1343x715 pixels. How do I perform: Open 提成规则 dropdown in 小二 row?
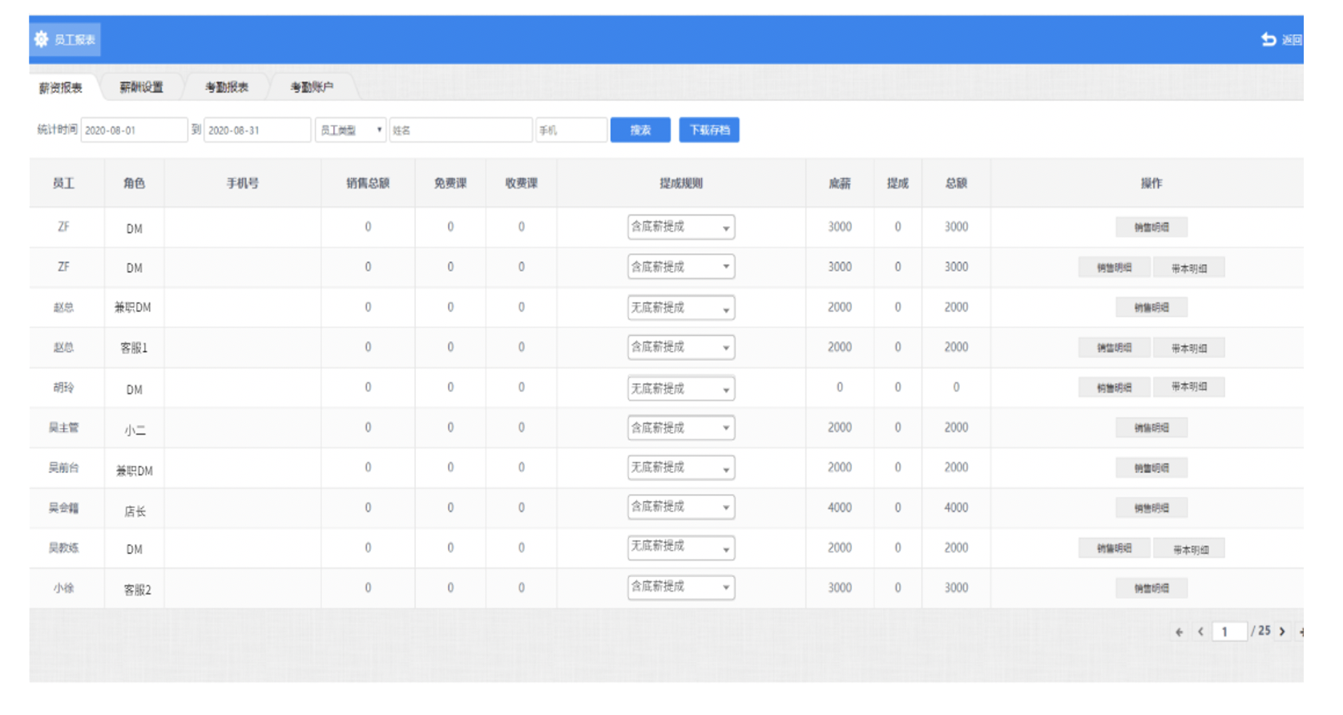click(681, 428)
